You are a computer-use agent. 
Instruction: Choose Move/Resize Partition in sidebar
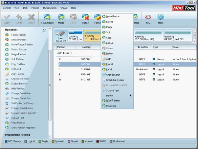click(19, 44)
